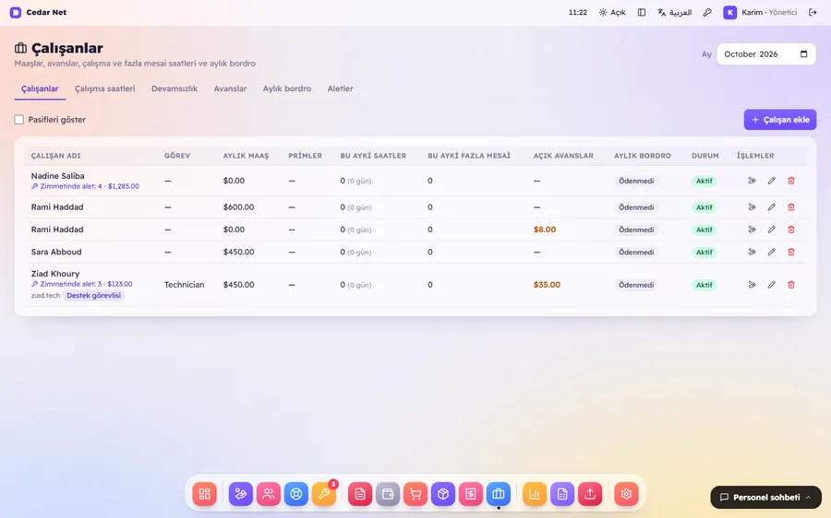831x518 pixels.
Task: Open the dashboard grid icon in the dock
Action: tap(205, 494)
